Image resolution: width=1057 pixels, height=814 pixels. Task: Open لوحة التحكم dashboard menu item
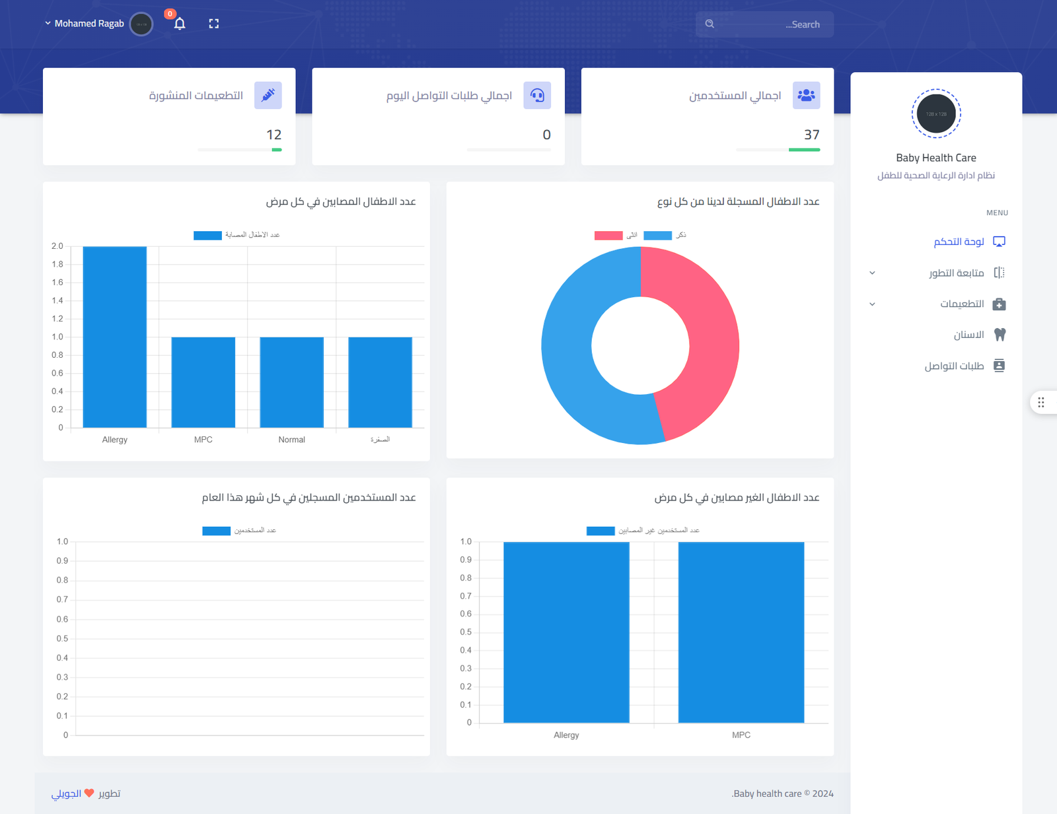tap(959, 242)
